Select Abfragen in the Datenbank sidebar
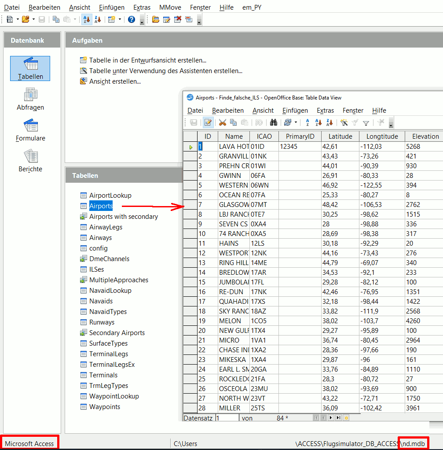 [30, 99]
